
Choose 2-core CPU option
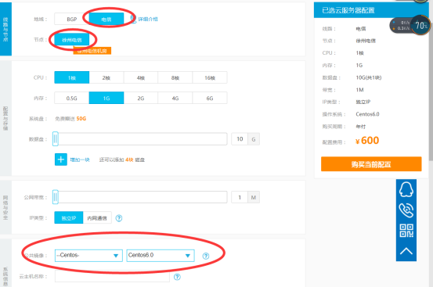click(x=106, y=77)
